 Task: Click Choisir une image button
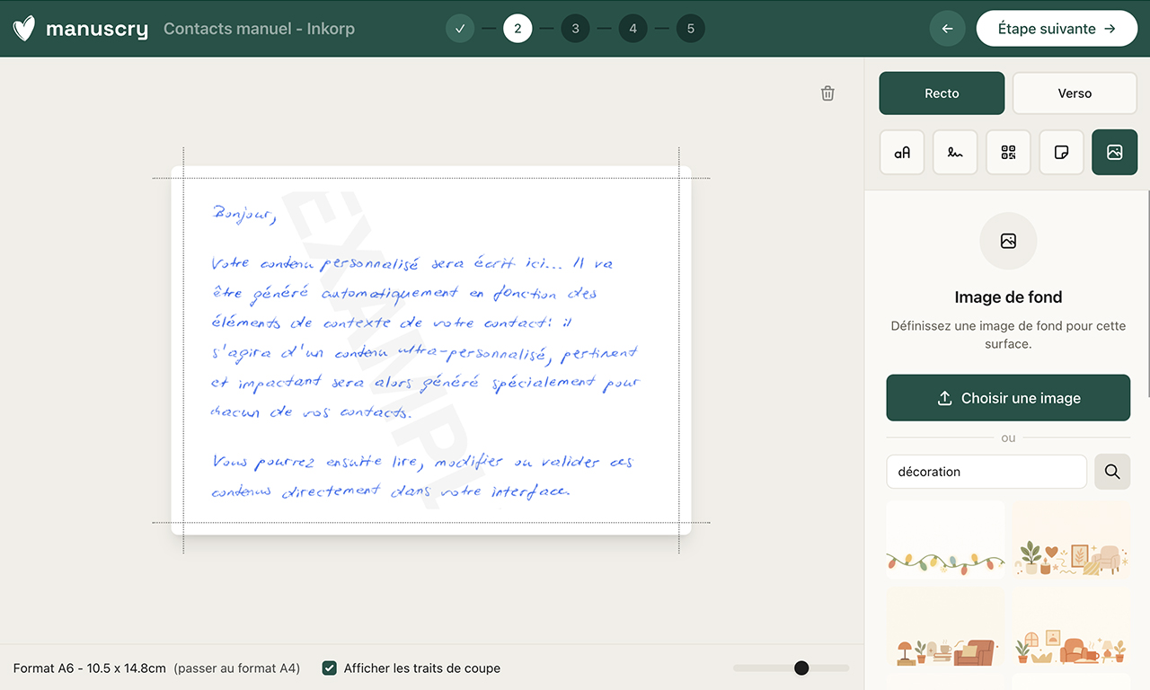click(1008, 398)
